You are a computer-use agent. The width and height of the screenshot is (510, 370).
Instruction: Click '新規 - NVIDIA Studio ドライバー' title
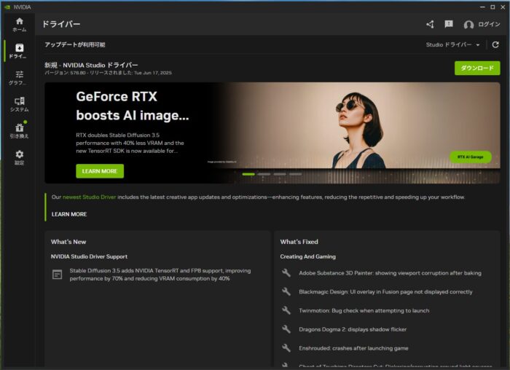click(91, 65)
